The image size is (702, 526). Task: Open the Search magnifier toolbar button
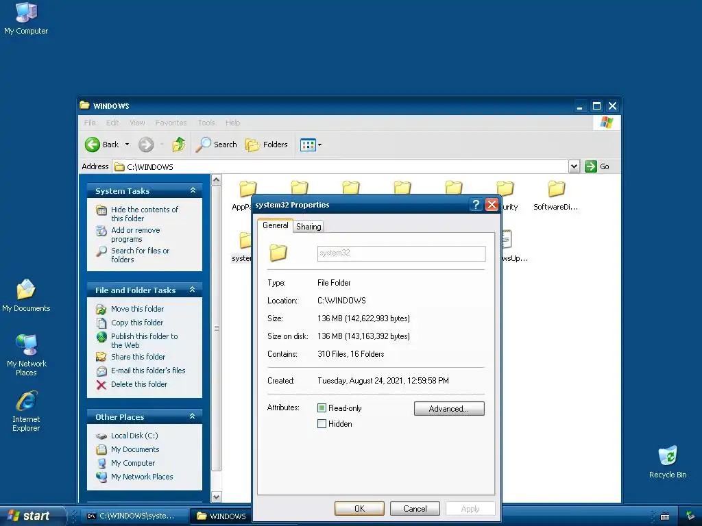[x=216, y=145]
